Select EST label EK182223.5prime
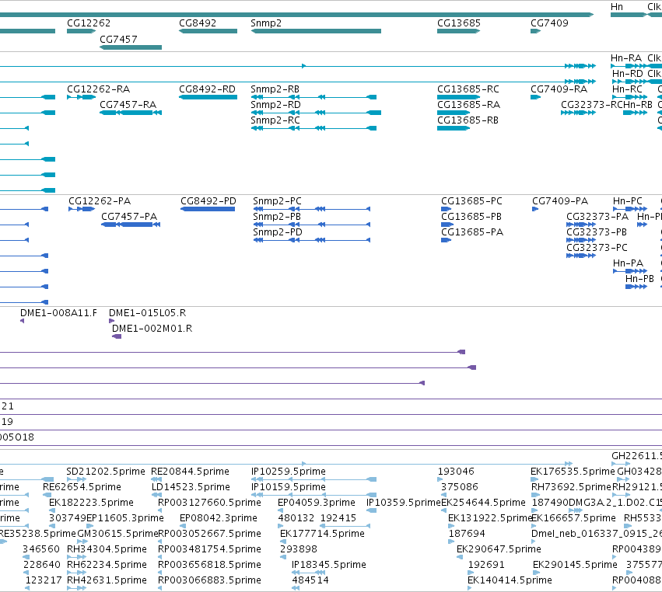The height and width of the screenshot is (592, 662). tap(91, 503)
